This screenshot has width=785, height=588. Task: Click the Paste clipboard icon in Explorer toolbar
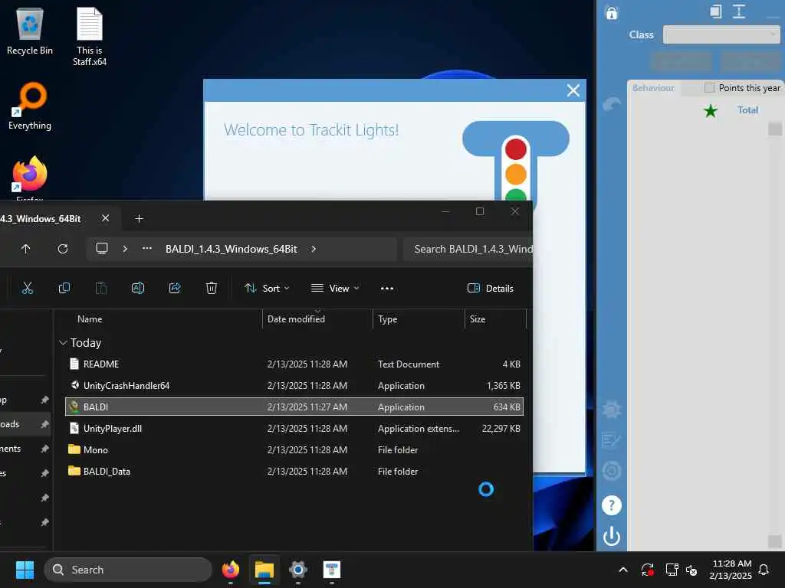click(101, 288)
